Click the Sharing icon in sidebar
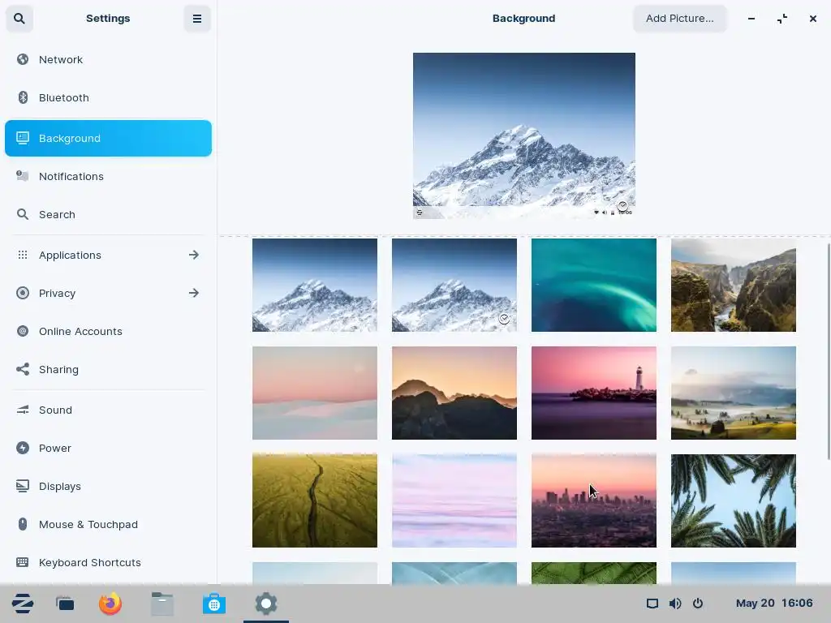The height and width of the screenshot is (623, 831). [22, 369]
